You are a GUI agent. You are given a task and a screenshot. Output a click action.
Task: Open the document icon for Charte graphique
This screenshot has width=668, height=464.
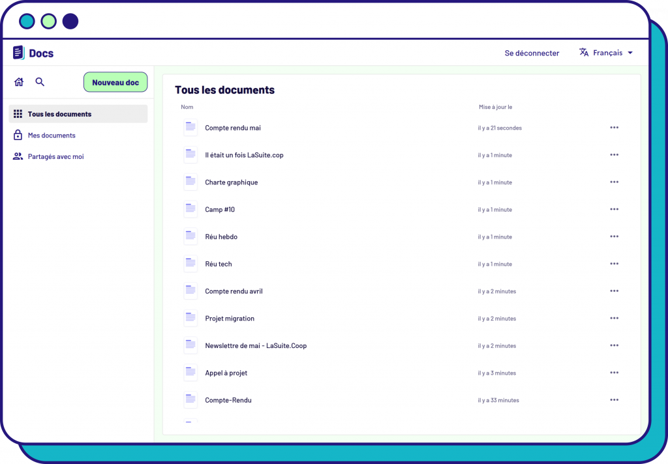coord(190,182)
